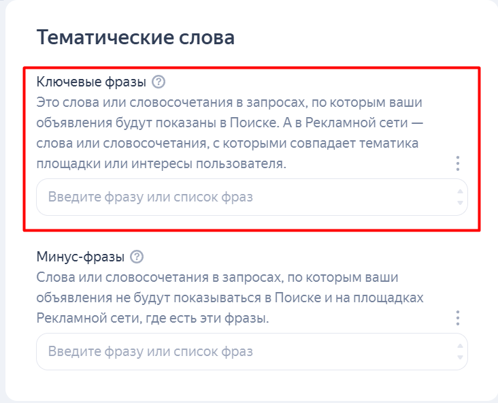Click up arrow in Ключевые фразы input
Viewport: 498px width, 403px height.
460,192
